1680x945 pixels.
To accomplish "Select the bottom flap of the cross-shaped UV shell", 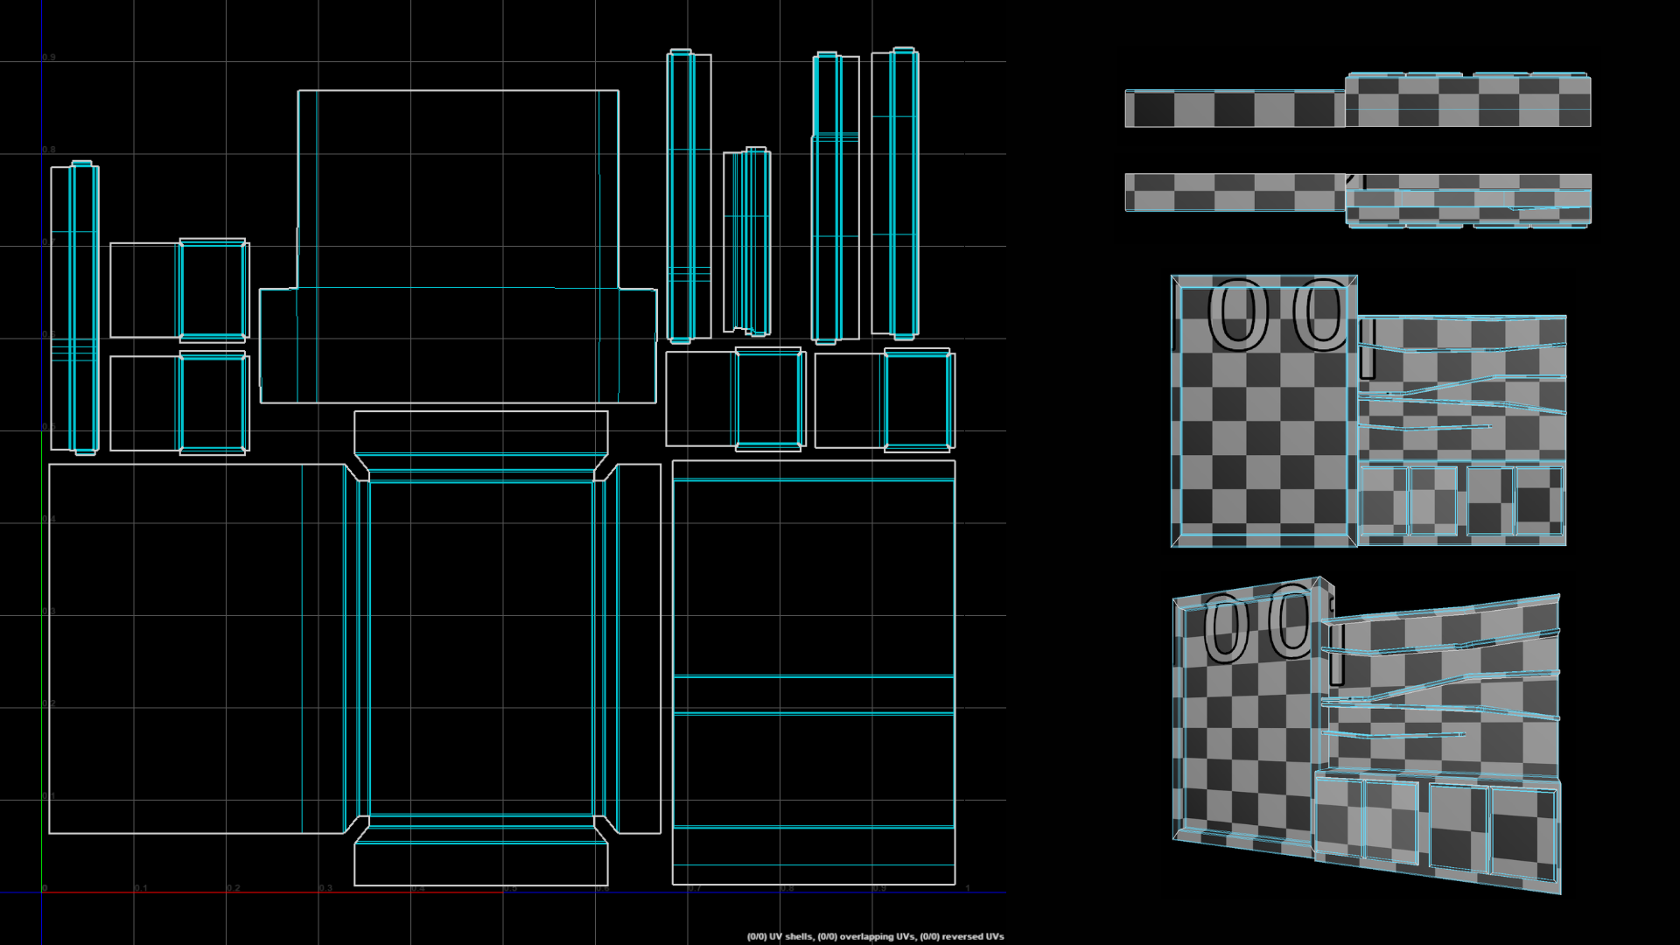I will click(481, 864).
